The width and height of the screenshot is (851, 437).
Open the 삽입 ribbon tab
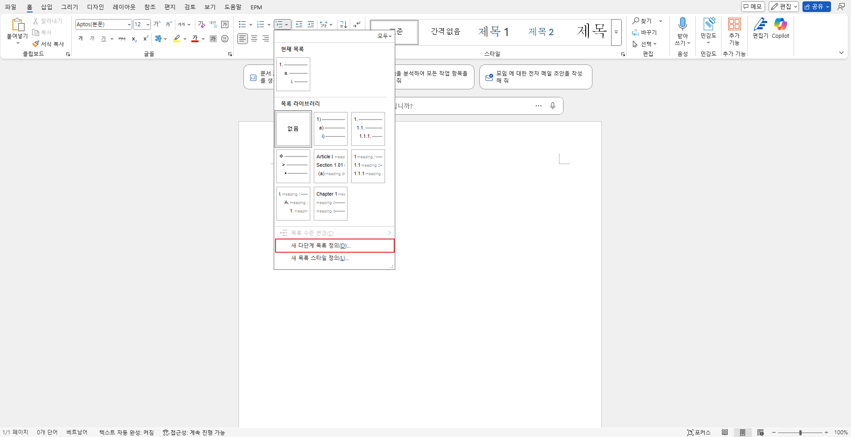point(47,7)
